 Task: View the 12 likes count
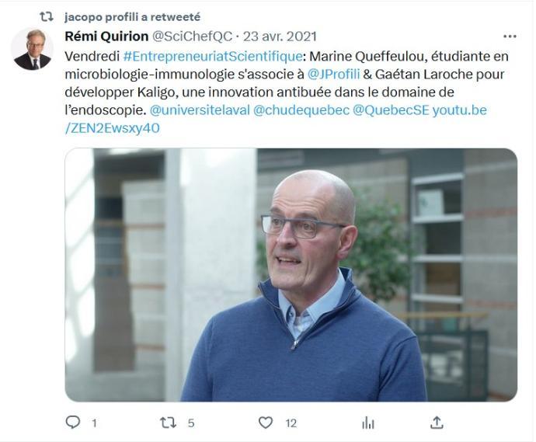tap(291, 423)
